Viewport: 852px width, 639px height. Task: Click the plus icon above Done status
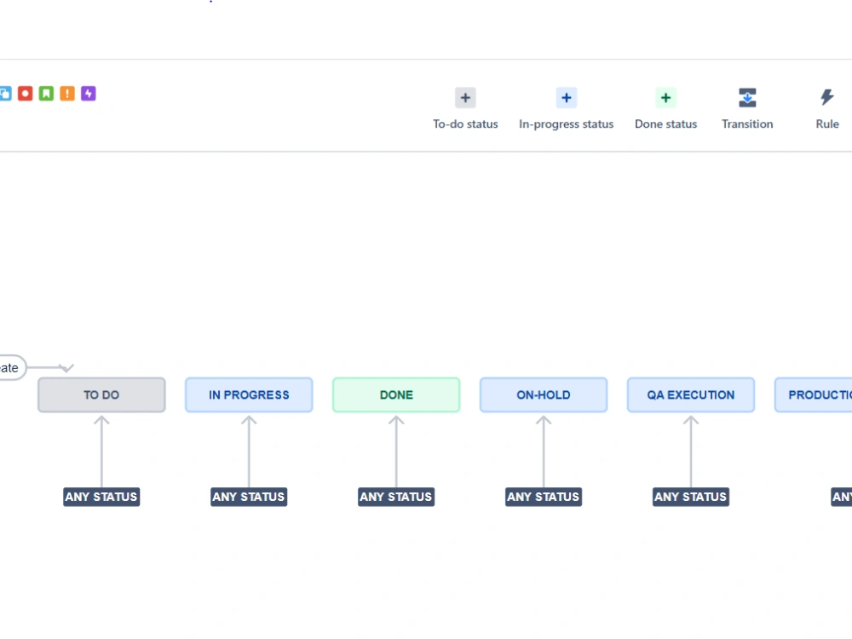(x=665, y=97)
